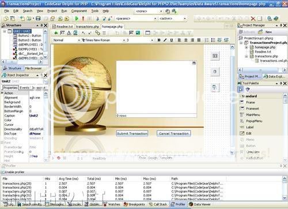Image resolution: width=288 pixels, height=209 pixels.
Task: Click the grid corner icon of the data grid
Action: point(194,63)
